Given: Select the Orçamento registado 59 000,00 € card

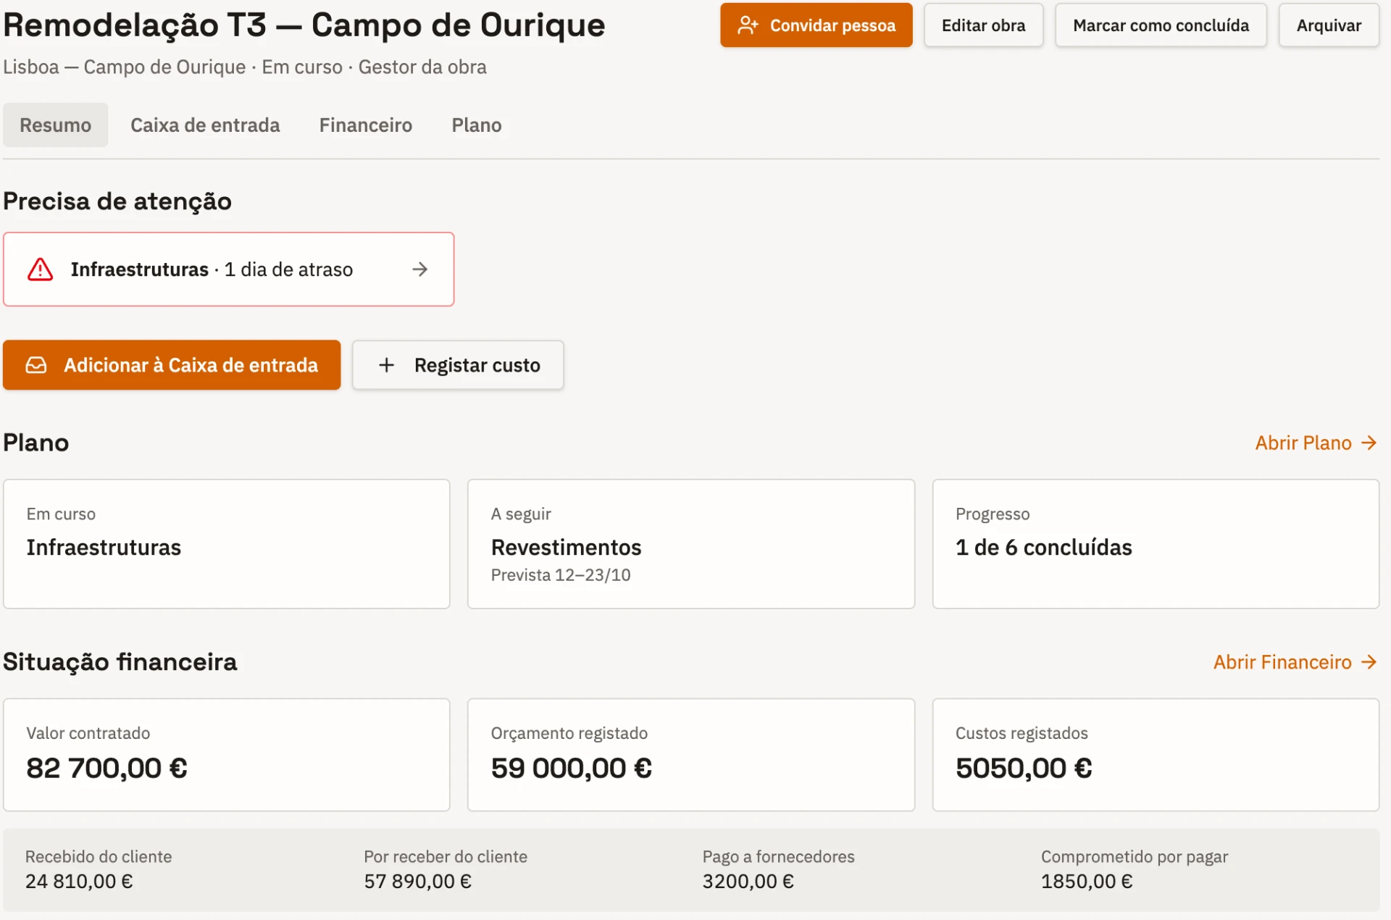Looking at the screenshot, I should [691, 755].
